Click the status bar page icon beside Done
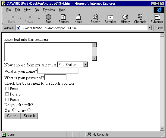The height and width of the screenshot is (138, 166). (x=4, y=134)
